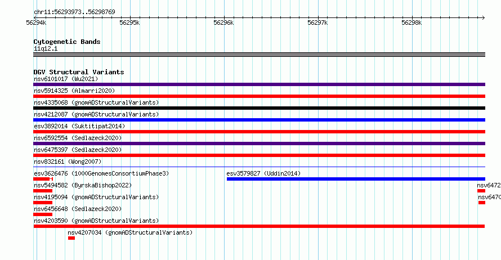Click the short red bar for esv3626476
The image size is (501, 260).
[43, 179]
